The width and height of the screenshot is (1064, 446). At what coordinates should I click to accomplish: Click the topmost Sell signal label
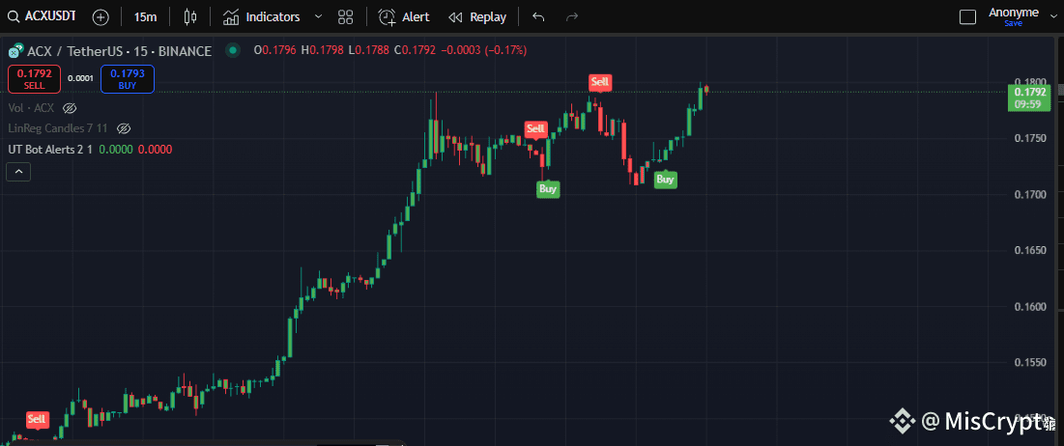pos(600,82)
